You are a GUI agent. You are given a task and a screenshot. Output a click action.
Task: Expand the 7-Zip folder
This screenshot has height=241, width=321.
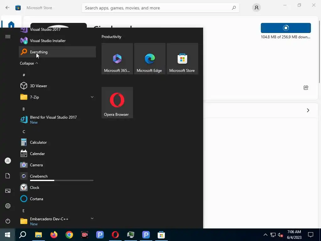pos(92,97)
